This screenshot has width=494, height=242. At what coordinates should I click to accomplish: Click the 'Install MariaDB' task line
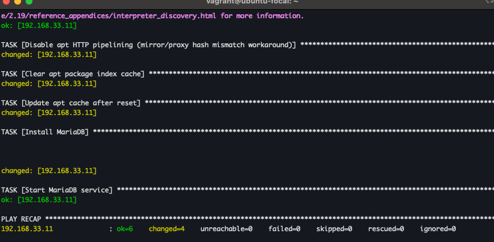click(x=247, y=132)
